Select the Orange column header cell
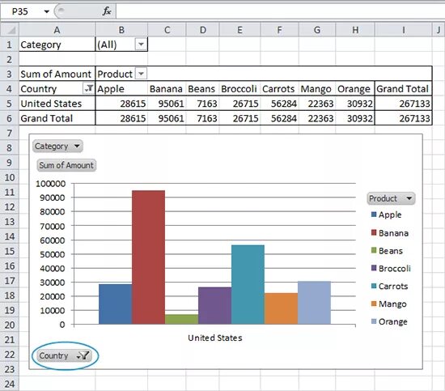This screenshot has height=391, width=445. pos(355,89)
